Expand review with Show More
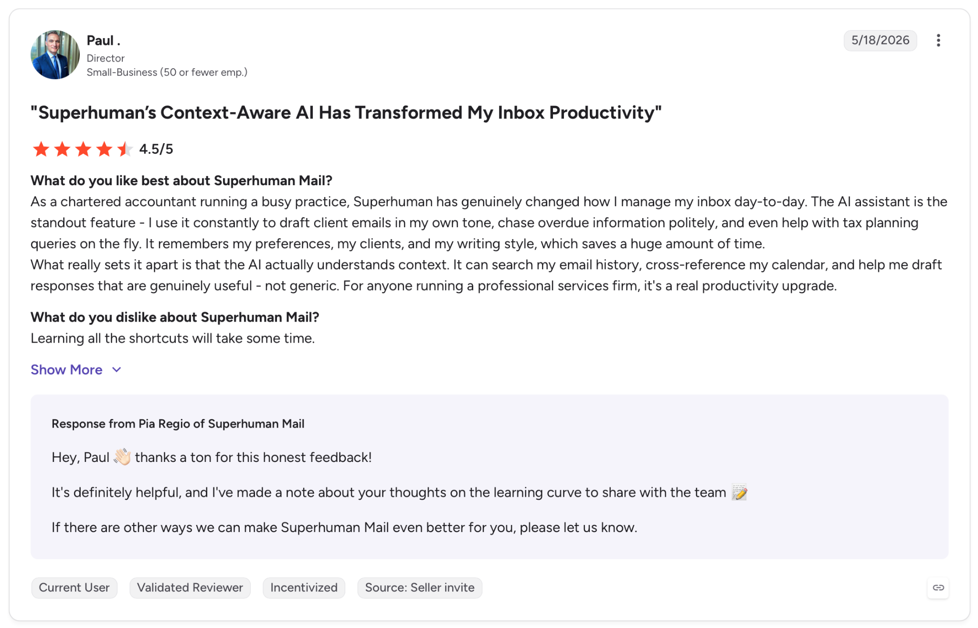 [66, 370]
